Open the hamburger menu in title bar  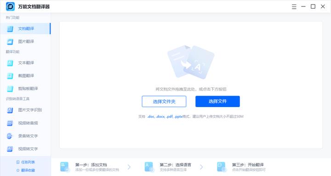[294, 7]
